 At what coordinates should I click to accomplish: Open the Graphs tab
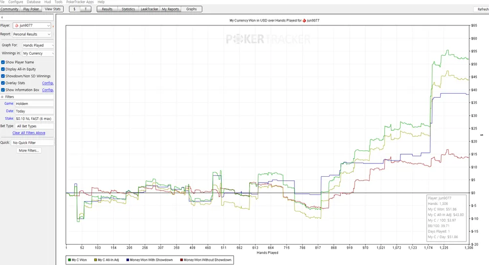pyautogui.click(x=192, y=9)
